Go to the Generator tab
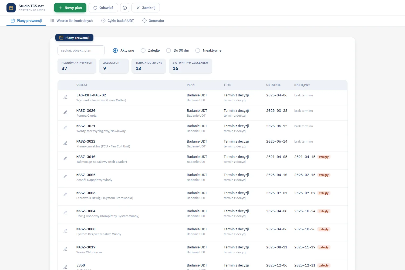The image size is (405, 270). point(153,21)
